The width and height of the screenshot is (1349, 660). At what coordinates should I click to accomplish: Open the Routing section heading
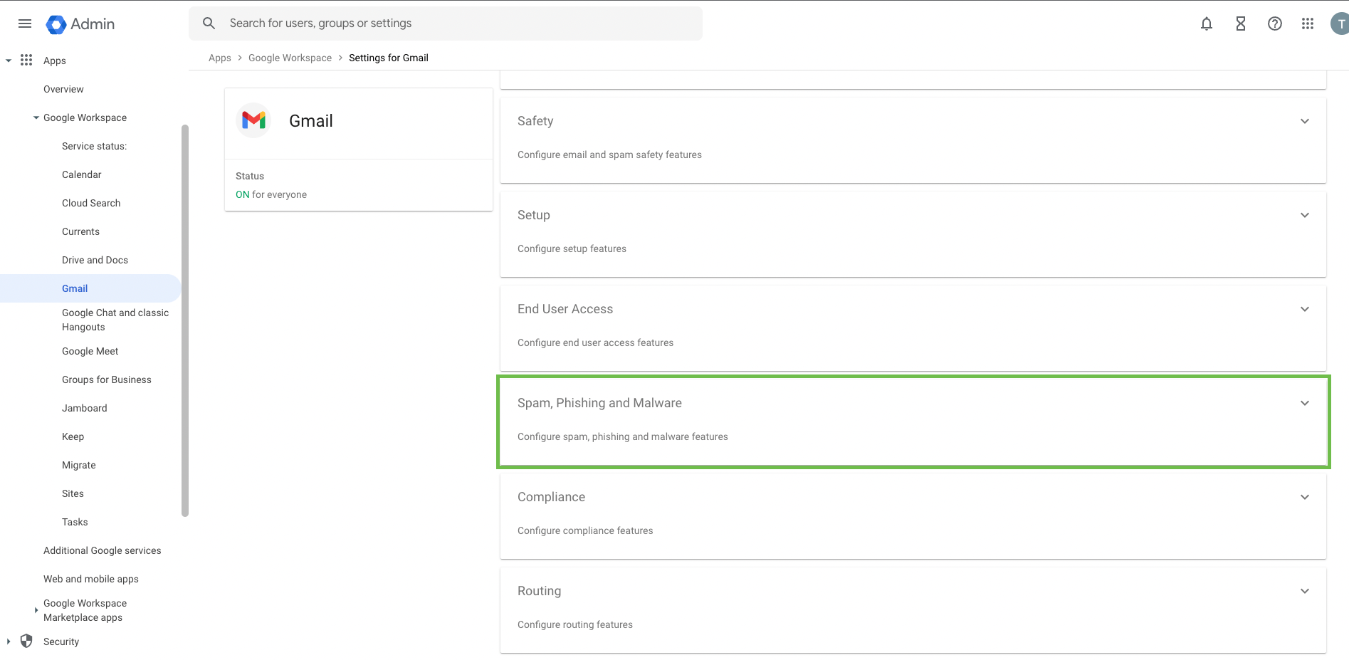539,591
